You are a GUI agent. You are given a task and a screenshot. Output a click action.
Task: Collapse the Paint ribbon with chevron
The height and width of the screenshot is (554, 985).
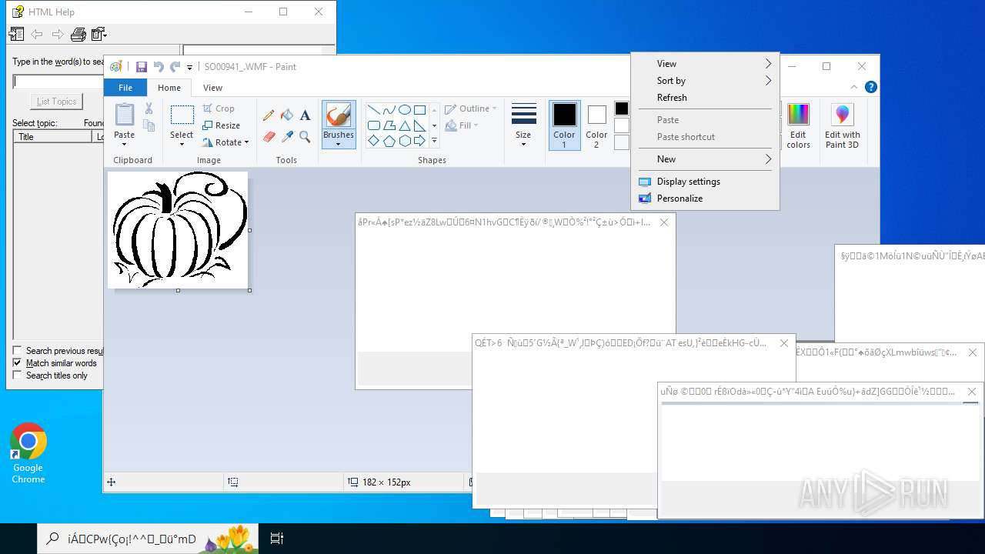[853, 87]
